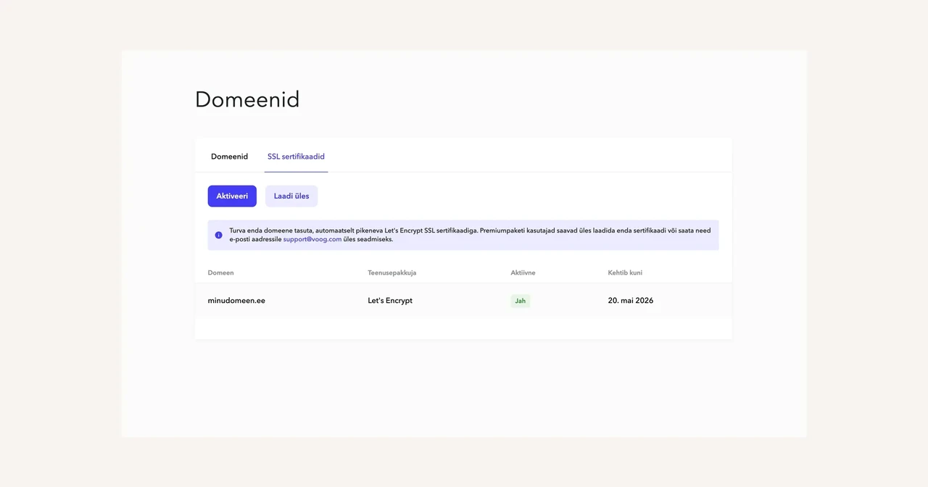Click the Domeen column header

220,273
